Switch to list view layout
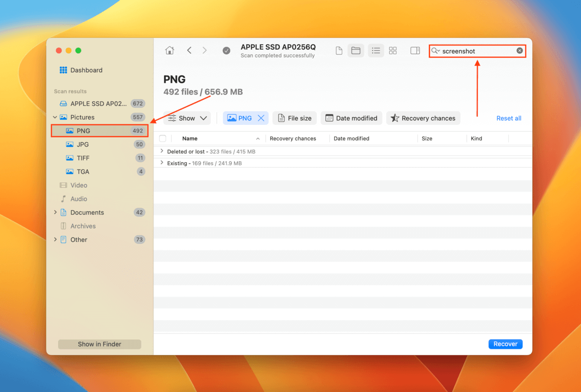 click(376, 51)
